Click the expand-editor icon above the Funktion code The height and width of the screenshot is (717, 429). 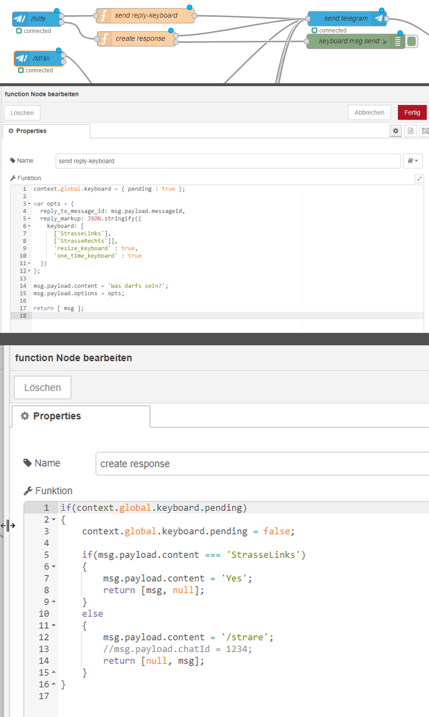[x=419, y=178]
